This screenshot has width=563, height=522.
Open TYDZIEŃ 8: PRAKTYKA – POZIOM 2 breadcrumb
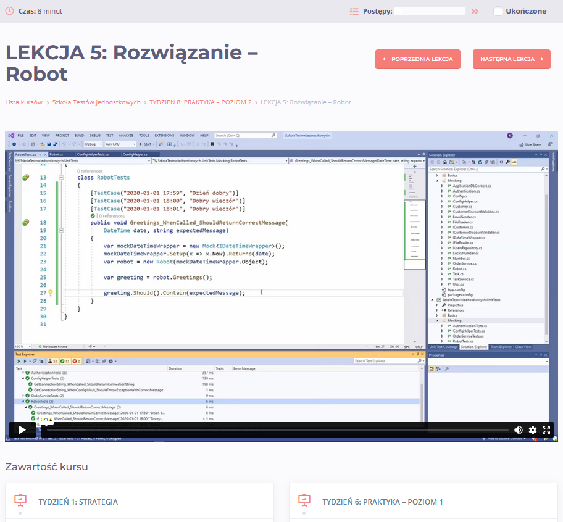click(x=201, y=102)
